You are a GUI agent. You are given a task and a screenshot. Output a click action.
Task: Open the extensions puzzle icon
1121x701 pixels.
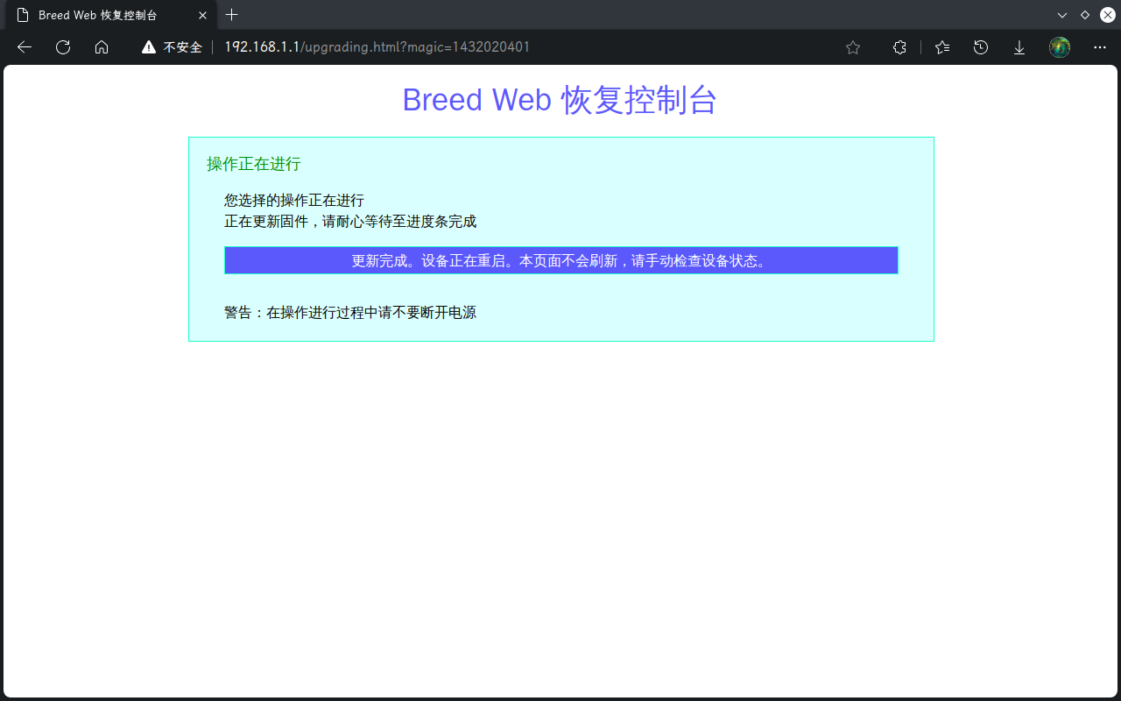[x=899, y=47]
